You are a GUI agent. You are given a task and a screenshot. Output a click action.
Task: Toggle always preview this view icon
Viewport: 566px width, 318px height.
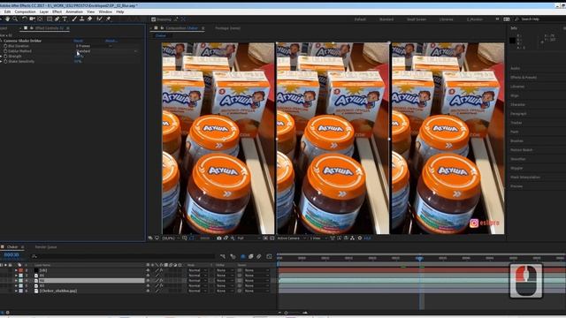150,238
